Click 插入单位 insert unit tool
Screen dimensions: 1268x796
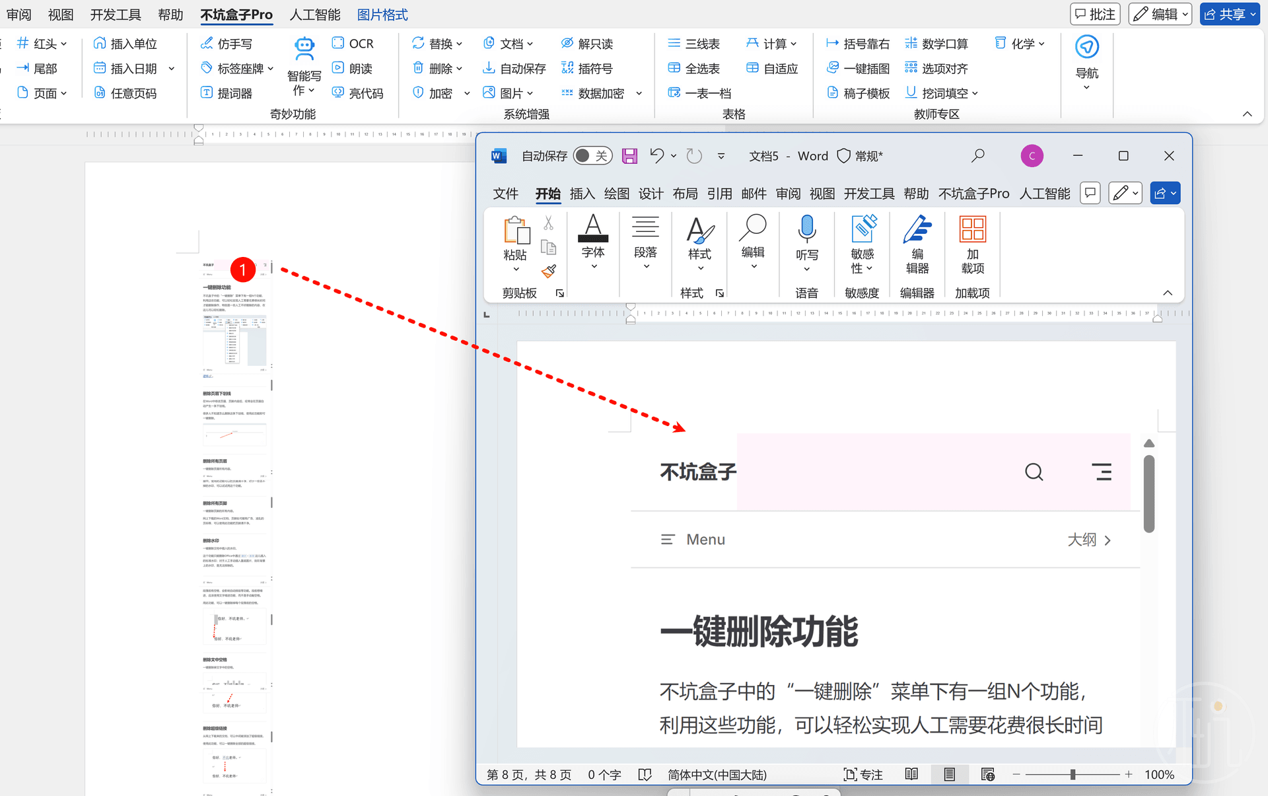pyautogui.click(x=125, y=44)
